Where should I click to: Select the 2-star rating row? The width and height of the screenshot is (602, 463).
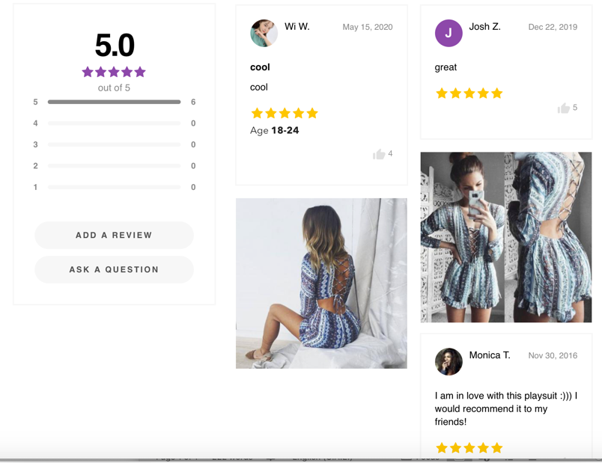click(x=114, y=166)
